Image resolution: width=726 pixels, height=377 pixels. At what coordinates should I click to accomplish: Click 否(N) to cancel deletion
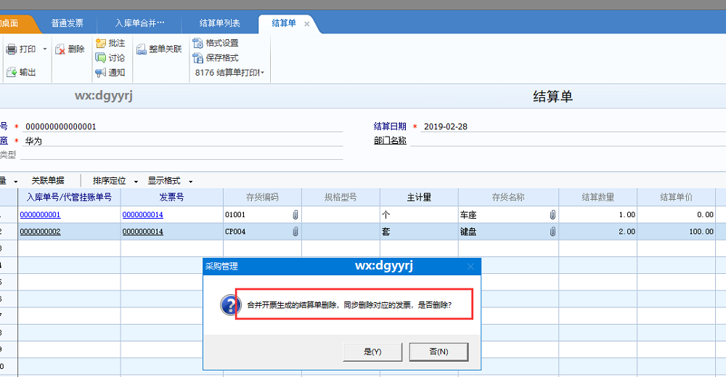(x=439, y=352)
